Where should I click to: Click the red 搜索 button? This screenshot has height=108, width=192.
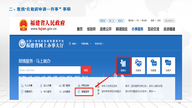[x=86, y=70]
